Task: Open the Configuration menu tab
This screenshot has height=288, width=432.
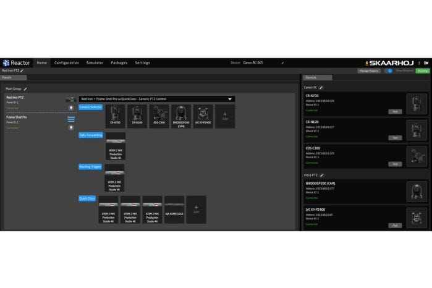Action: tap(66, 63)
